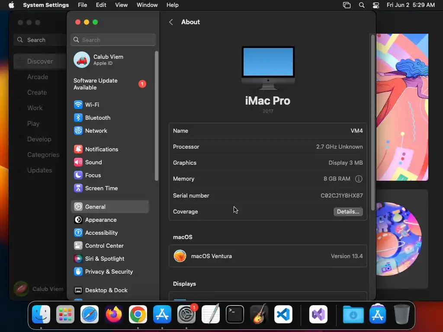Viewport: 443px width, 332px height.
Task: Open Software Update Available notice
Action: (x=110, y=84)
